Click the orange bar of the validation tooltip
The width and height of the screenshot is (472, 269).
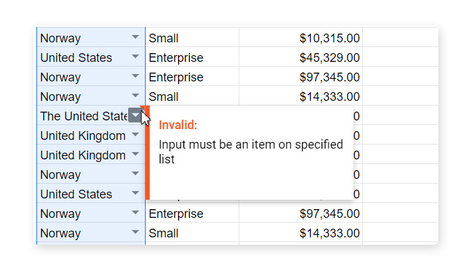tap(147, 153)
